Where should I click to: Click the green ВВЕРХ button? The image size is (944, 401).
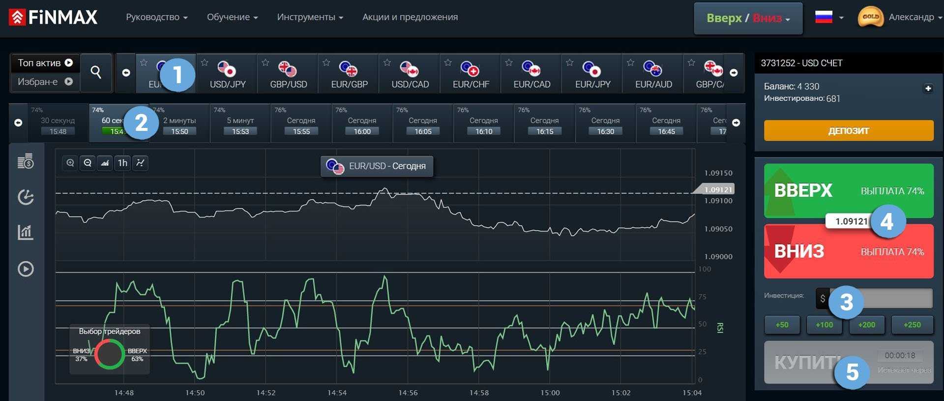pyautogui.click(x=848, y=190)
